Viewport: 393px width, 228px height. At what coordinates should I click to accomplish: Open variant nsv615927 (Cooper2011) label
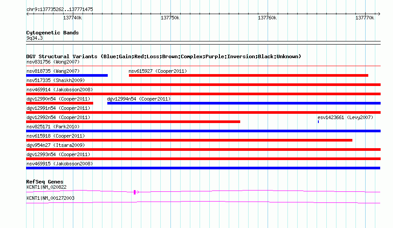pos(158,71)
